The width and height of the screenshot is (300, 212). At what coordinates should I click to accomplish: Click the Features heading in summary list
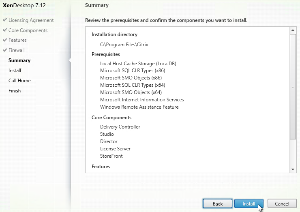(x=101, y=167)
